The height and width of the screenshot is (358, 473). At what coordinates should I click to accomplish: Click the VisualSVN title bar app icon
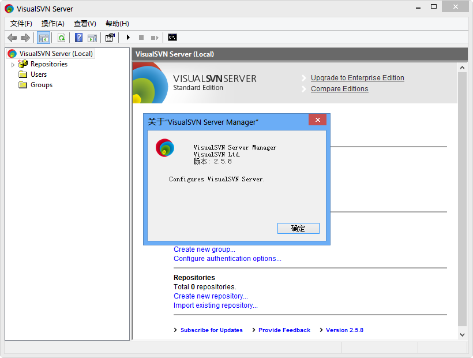point(9,9)
